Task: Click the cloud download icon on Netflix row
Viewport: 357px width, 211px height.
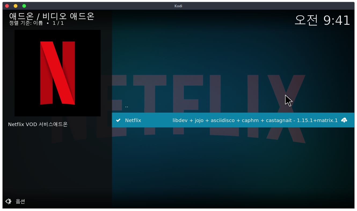Action: tap(344, 120)
